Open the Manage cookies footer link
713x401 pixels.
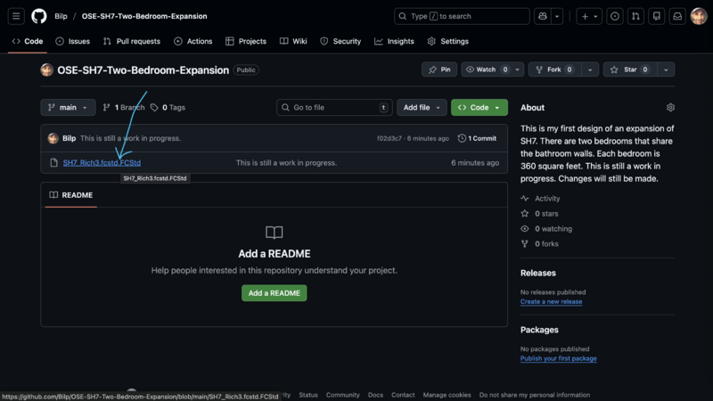tap(447, 395)
